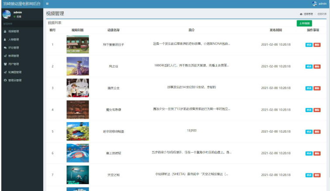Toggle the sidebar with the hamburger icon
The image size is (330, 191).
pos(47,3)
